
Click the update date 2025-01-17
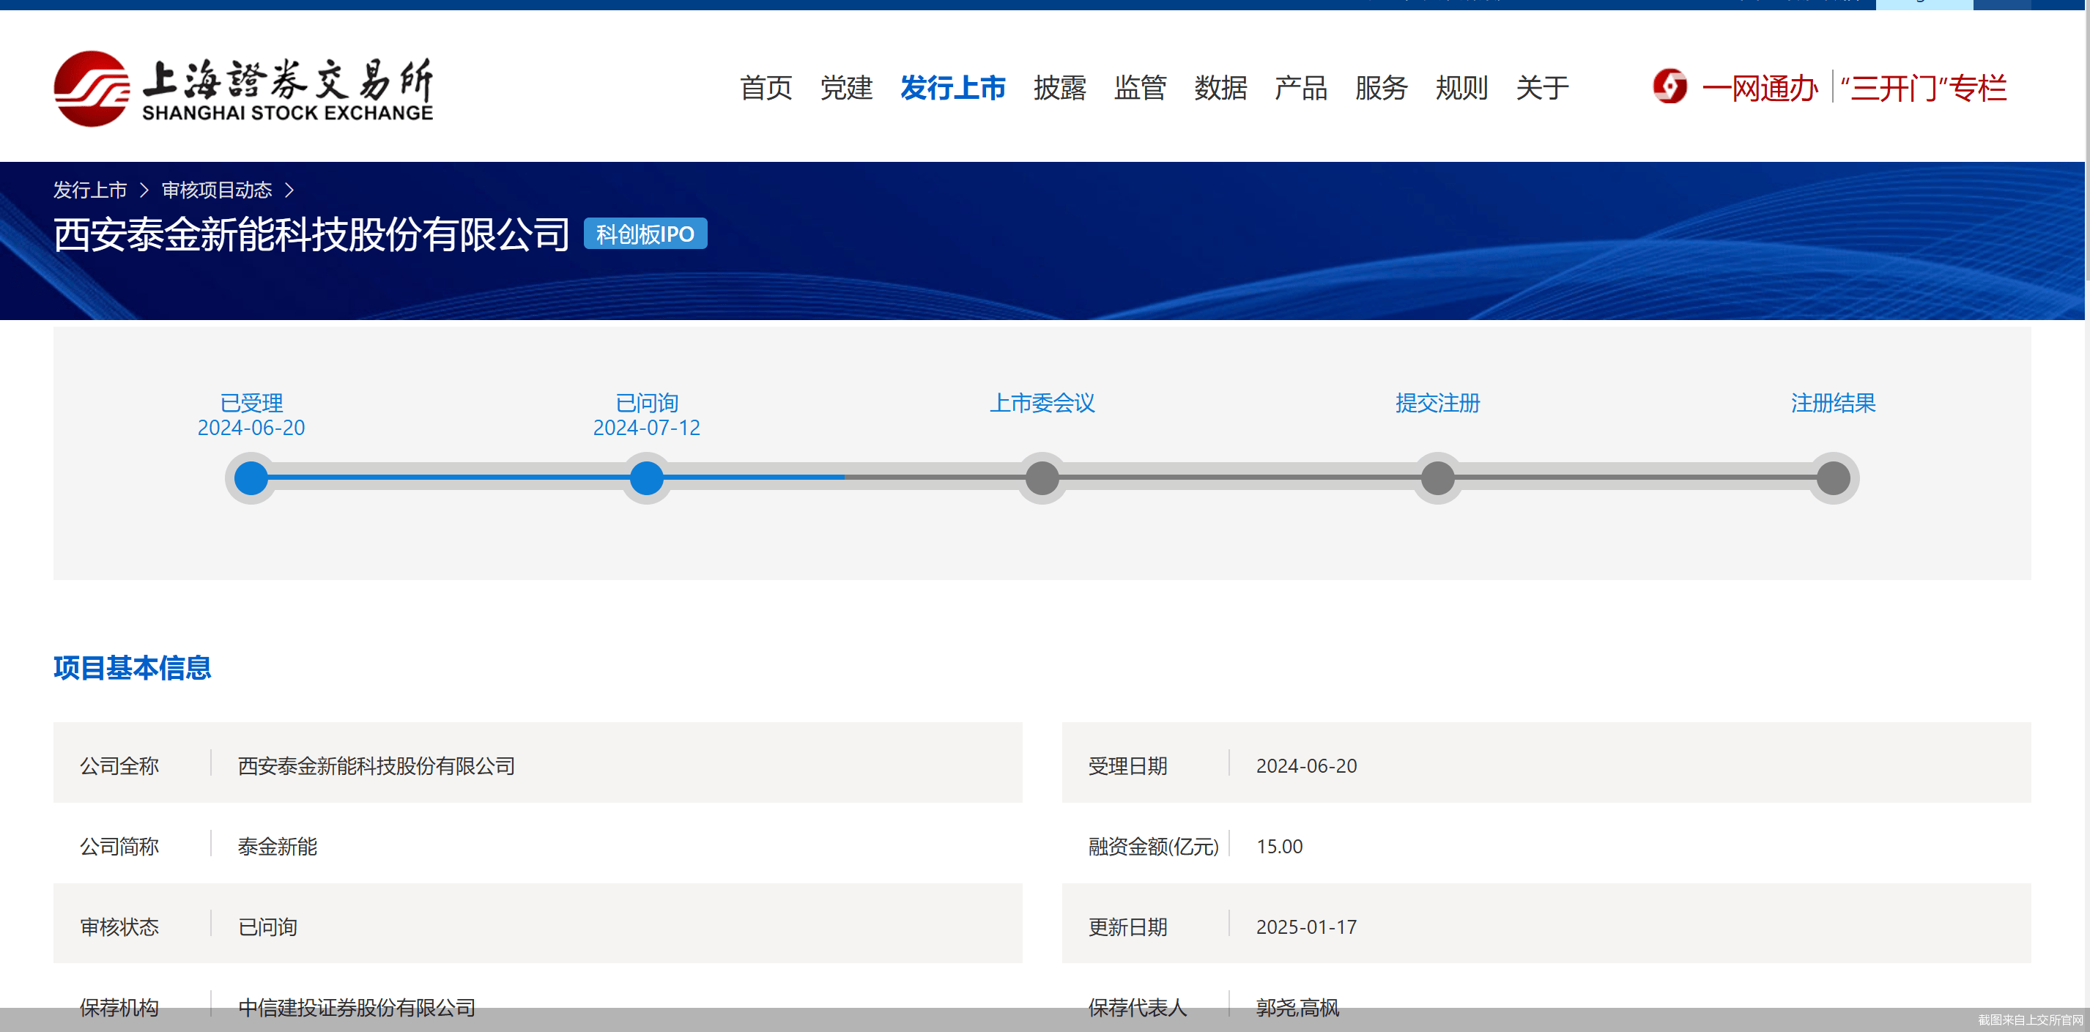[1306, 927]
